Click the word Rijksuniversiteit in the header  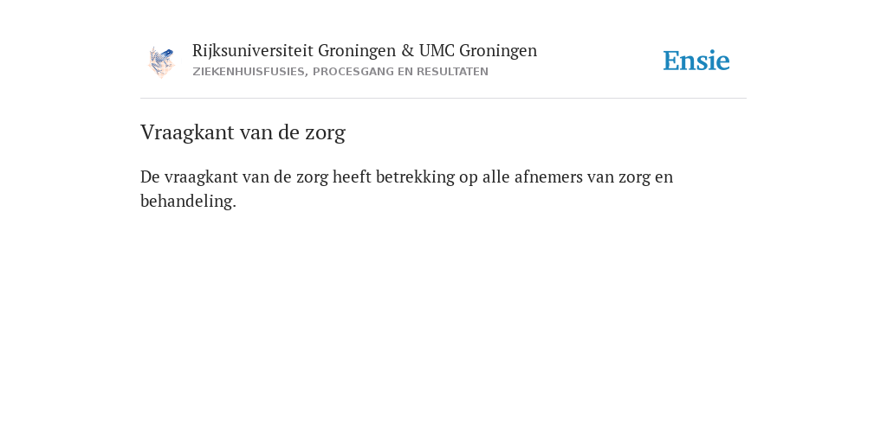253,51
